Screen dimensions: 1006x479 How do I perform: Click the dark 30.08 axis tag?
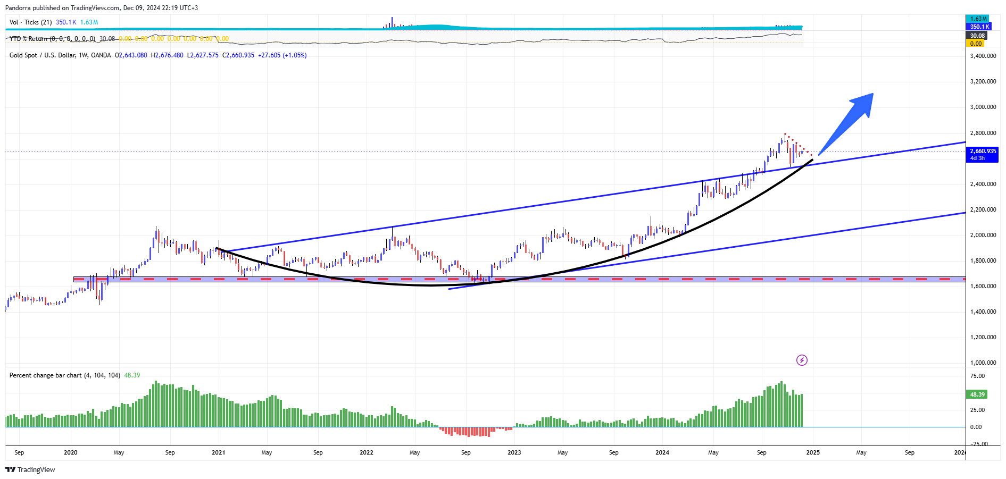coord(977,36)
